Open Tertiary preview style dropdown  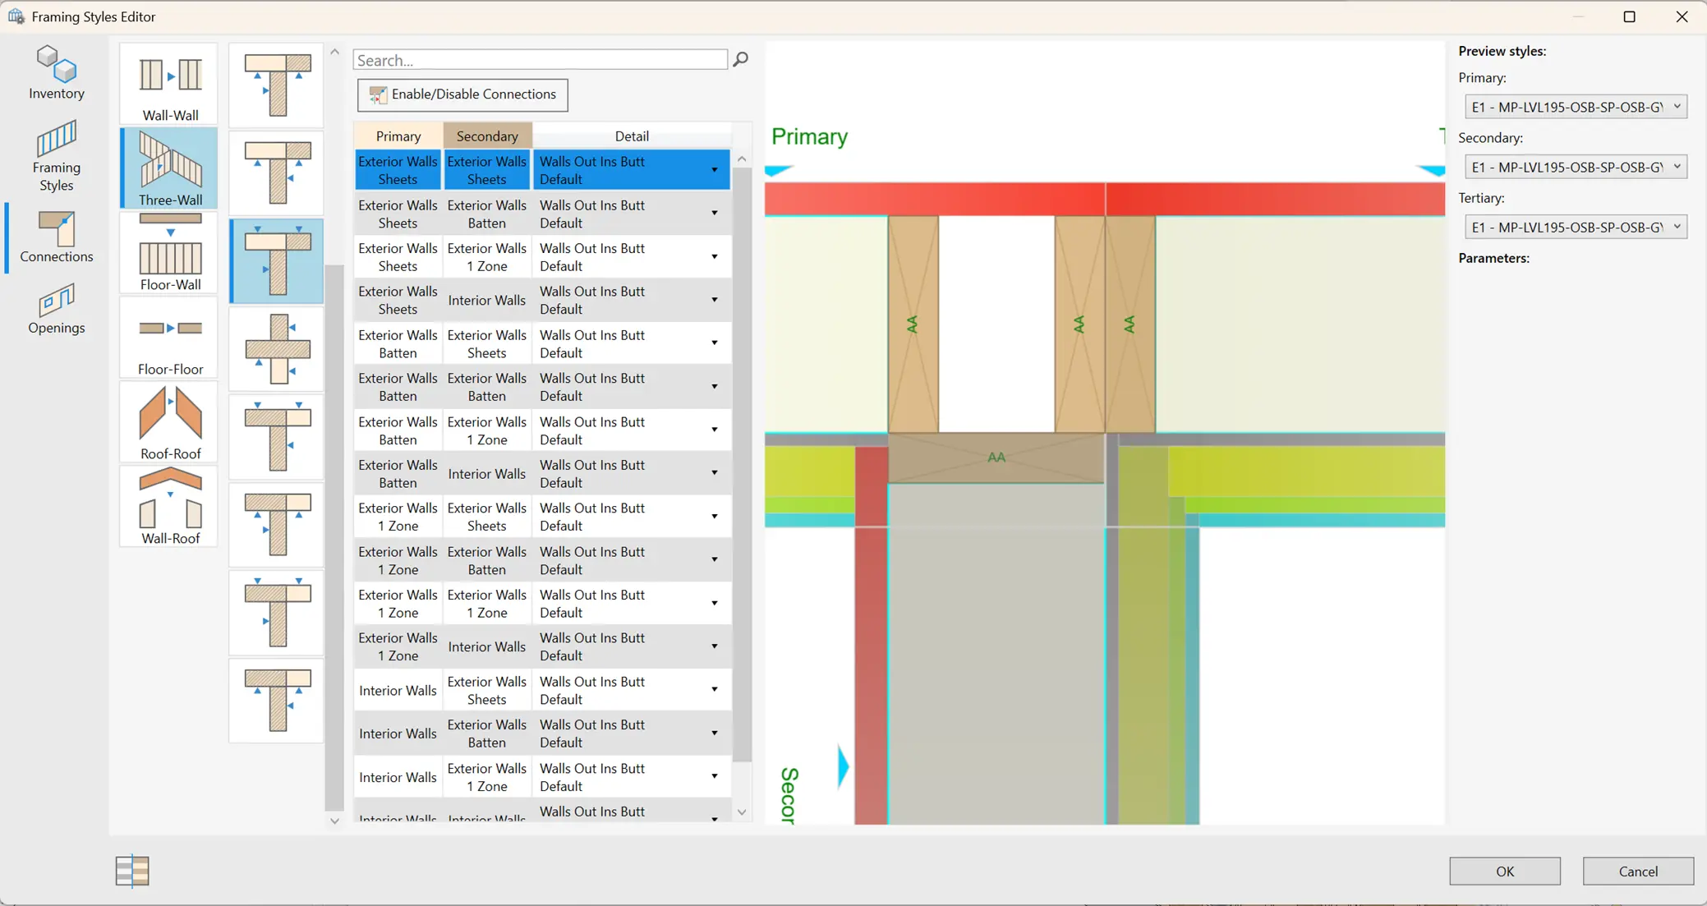pyautogui.click(x=1575, y=227)
